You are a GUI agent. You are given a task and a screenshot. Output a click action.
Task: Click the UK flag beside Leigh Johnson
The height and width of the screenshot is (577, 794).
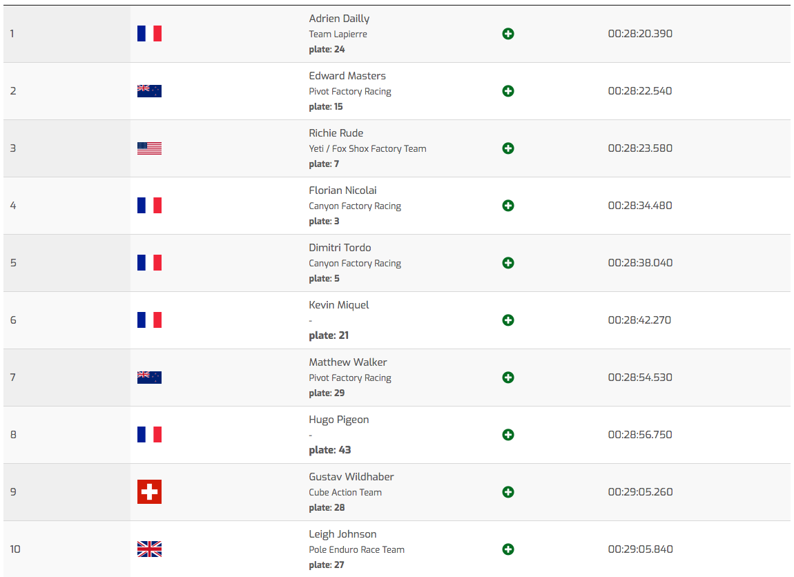[149, 549]
